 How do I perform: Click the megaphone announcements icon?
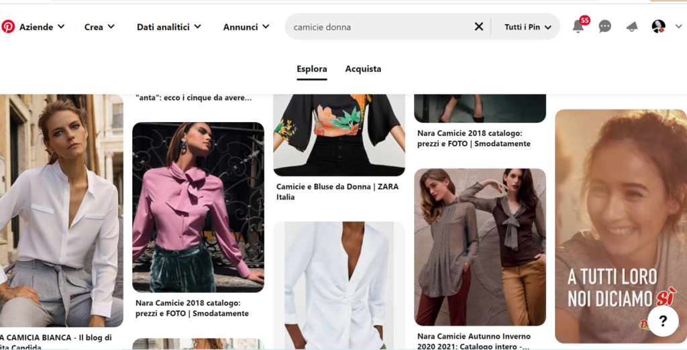click(631, 27)
